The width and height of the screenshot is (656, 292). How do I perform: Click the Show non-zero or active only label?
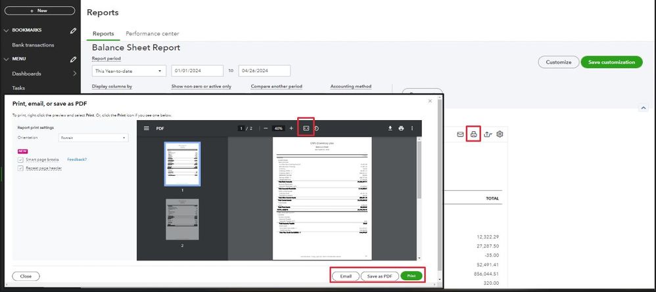pyautogui.click(x=201, y=87)
